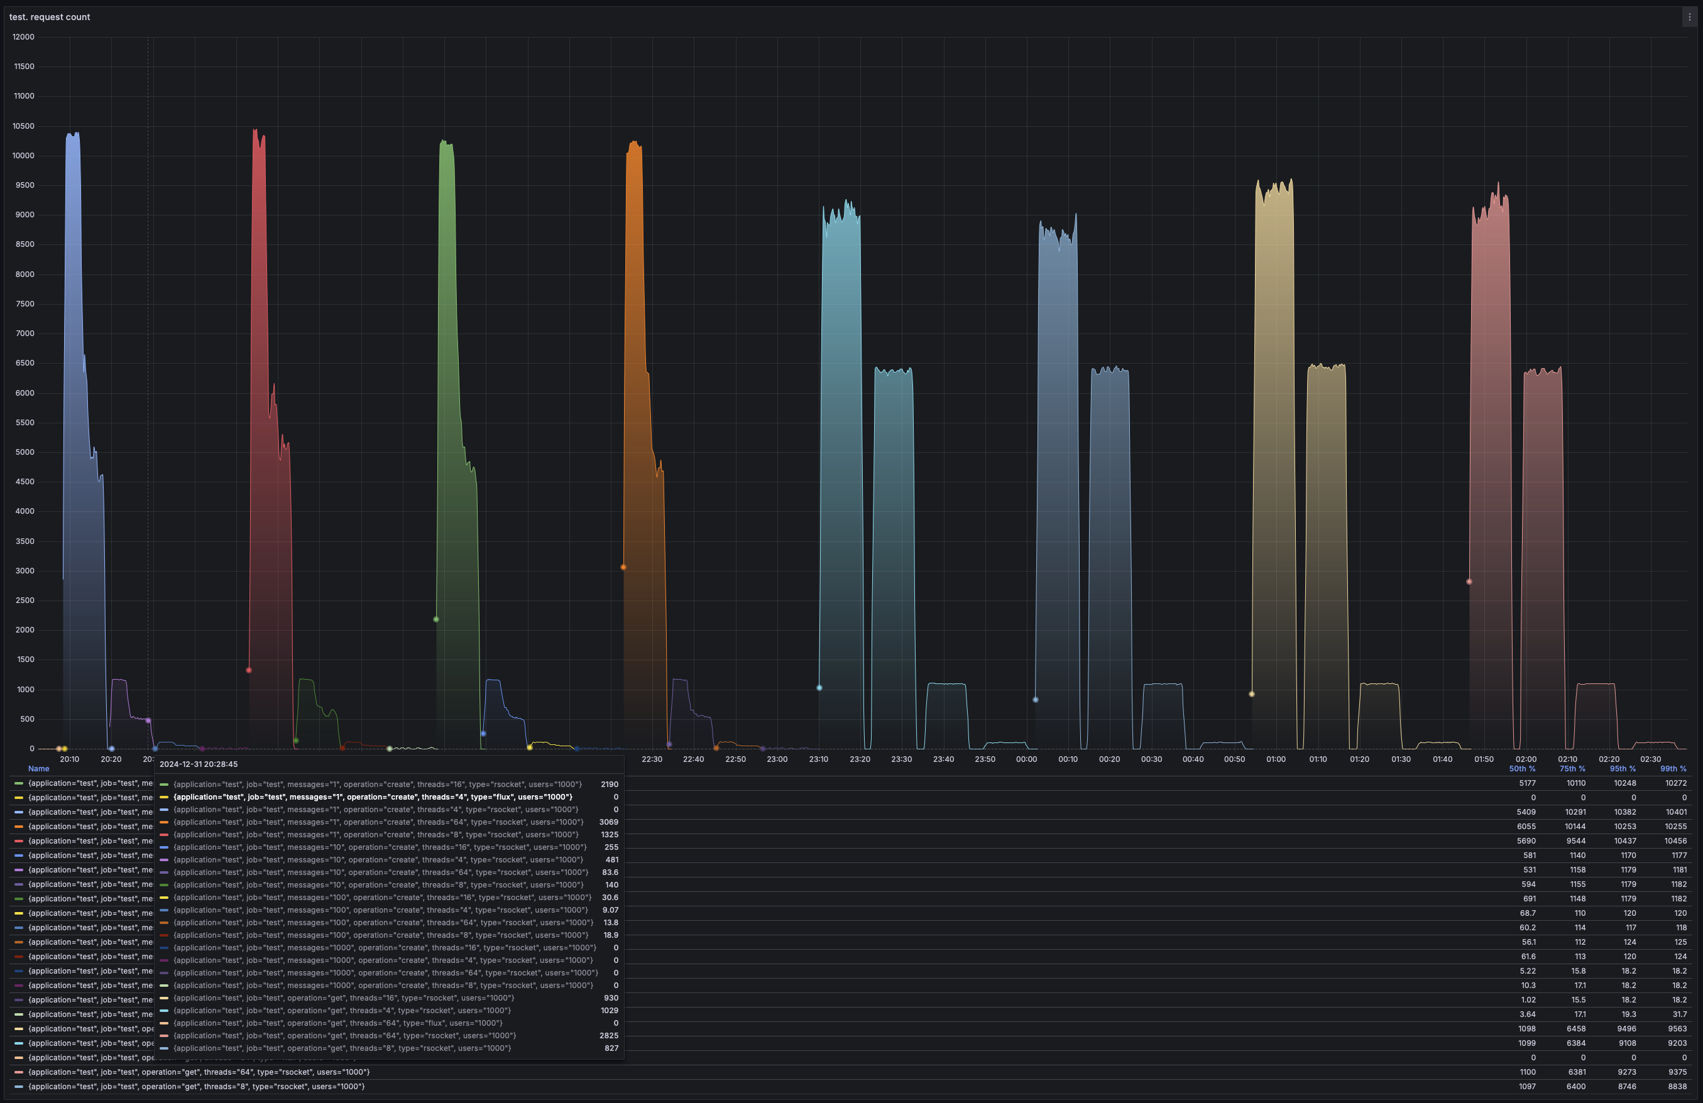
Task: Sort legend by the 50th % column
Action: [1522, 769]
